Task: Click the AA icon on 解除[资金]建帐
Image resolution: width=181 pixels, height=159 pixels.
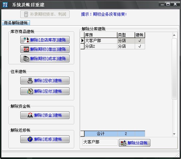Action: [30, 115]
